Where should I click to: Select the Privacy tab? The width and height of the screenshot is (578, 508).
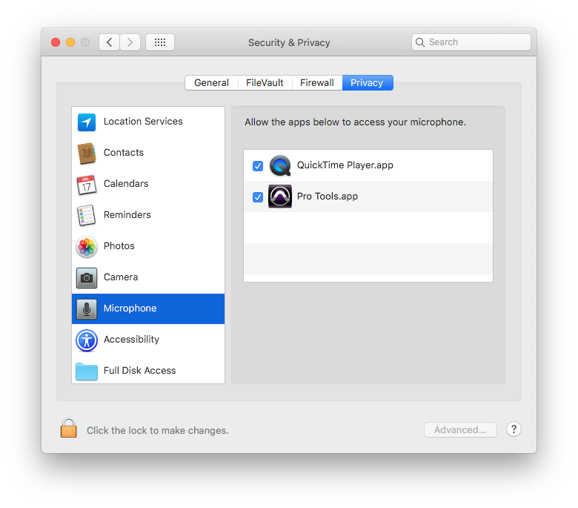368,82
